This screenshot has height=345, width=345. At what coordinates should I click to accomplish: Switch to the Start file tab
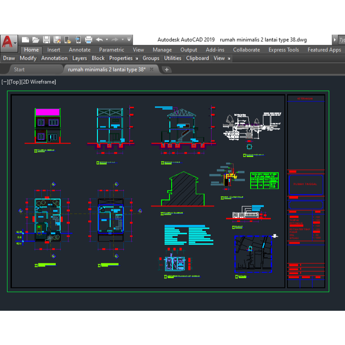(19, 69)
